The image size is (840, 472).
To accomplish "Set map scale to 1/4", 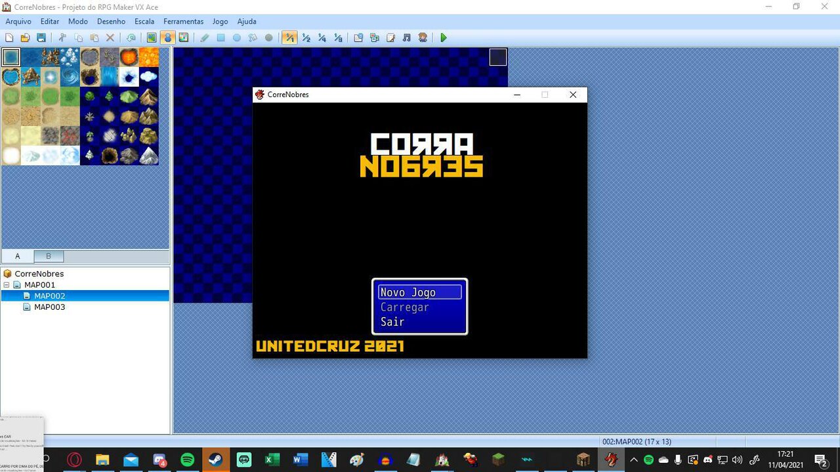I will (x=322, y=38).
